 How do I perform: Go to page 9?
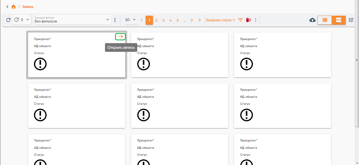[x=192, y=20]
